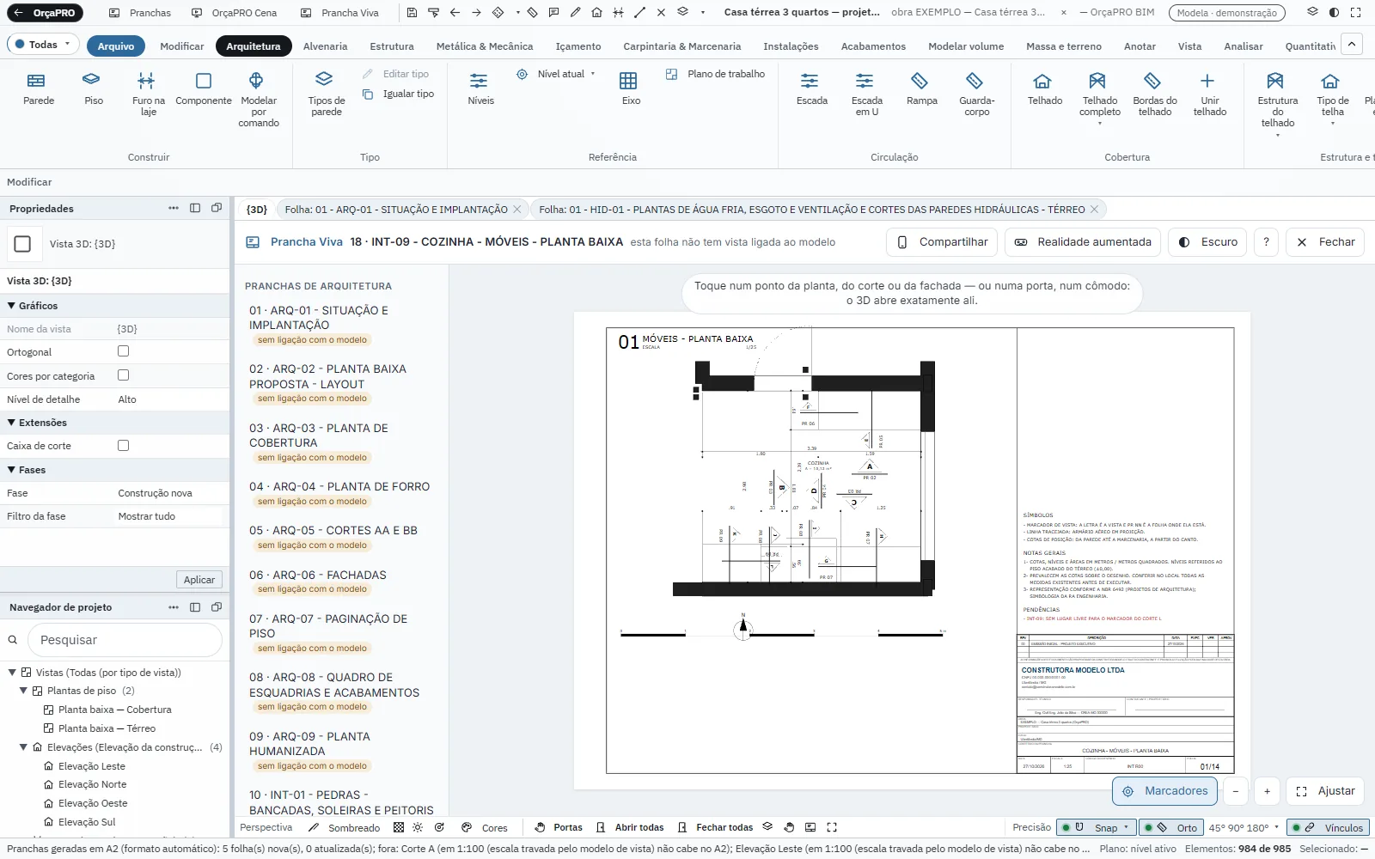The width and height of the screenshot is (1375, 859).
Task: Enable the Ortogonal checkbox
Action: coord(123,351)
